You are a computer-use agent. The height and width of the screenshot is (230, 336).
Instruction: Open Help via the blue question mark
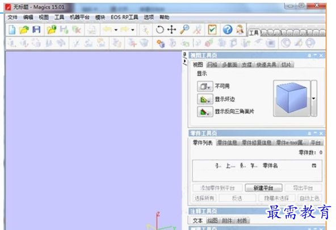(x=228, y=29)
